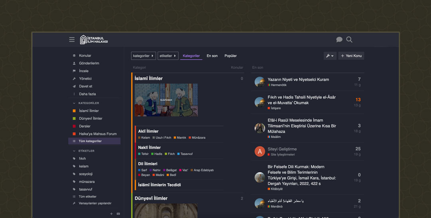This screenshot has height=218, width=431.
Task: Click the orange 13 replies count
Action: click(358, 100)
